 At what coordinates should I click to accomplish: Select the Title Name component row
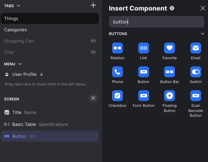50,112
